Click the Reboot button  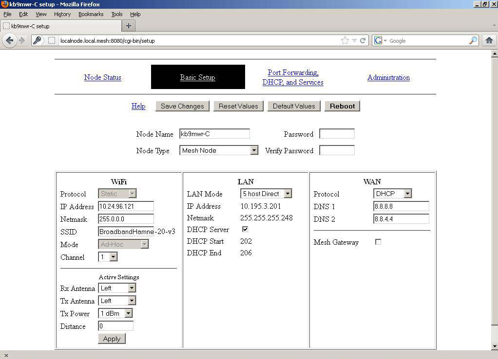click(342, 106)
